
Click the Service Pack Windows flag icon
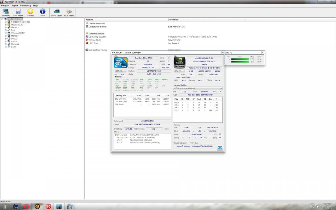point(87,40)
